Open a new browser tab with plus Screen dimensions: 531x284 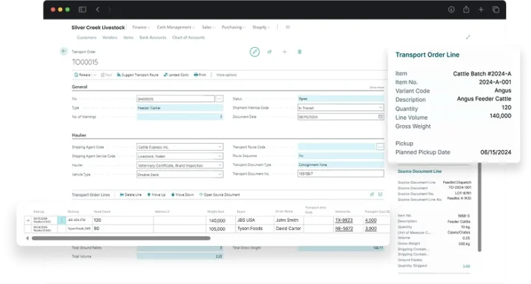(x=481, y=10)
